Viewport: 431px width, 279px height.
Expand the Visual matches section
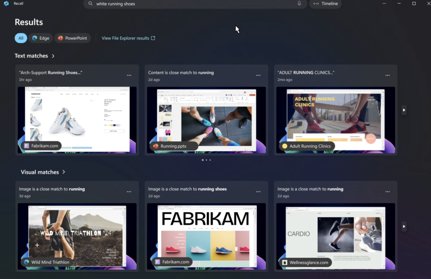(43, 172)
